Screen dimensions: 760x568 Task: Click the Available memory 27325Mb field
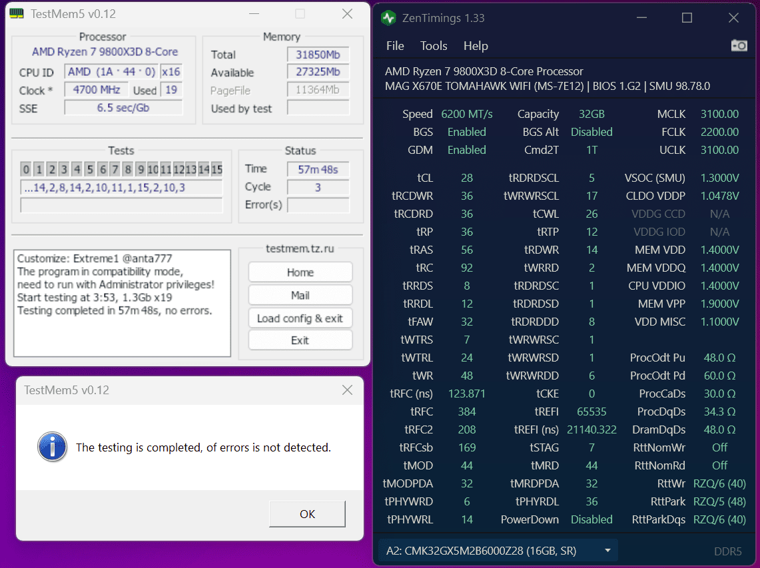coord(318,72)
